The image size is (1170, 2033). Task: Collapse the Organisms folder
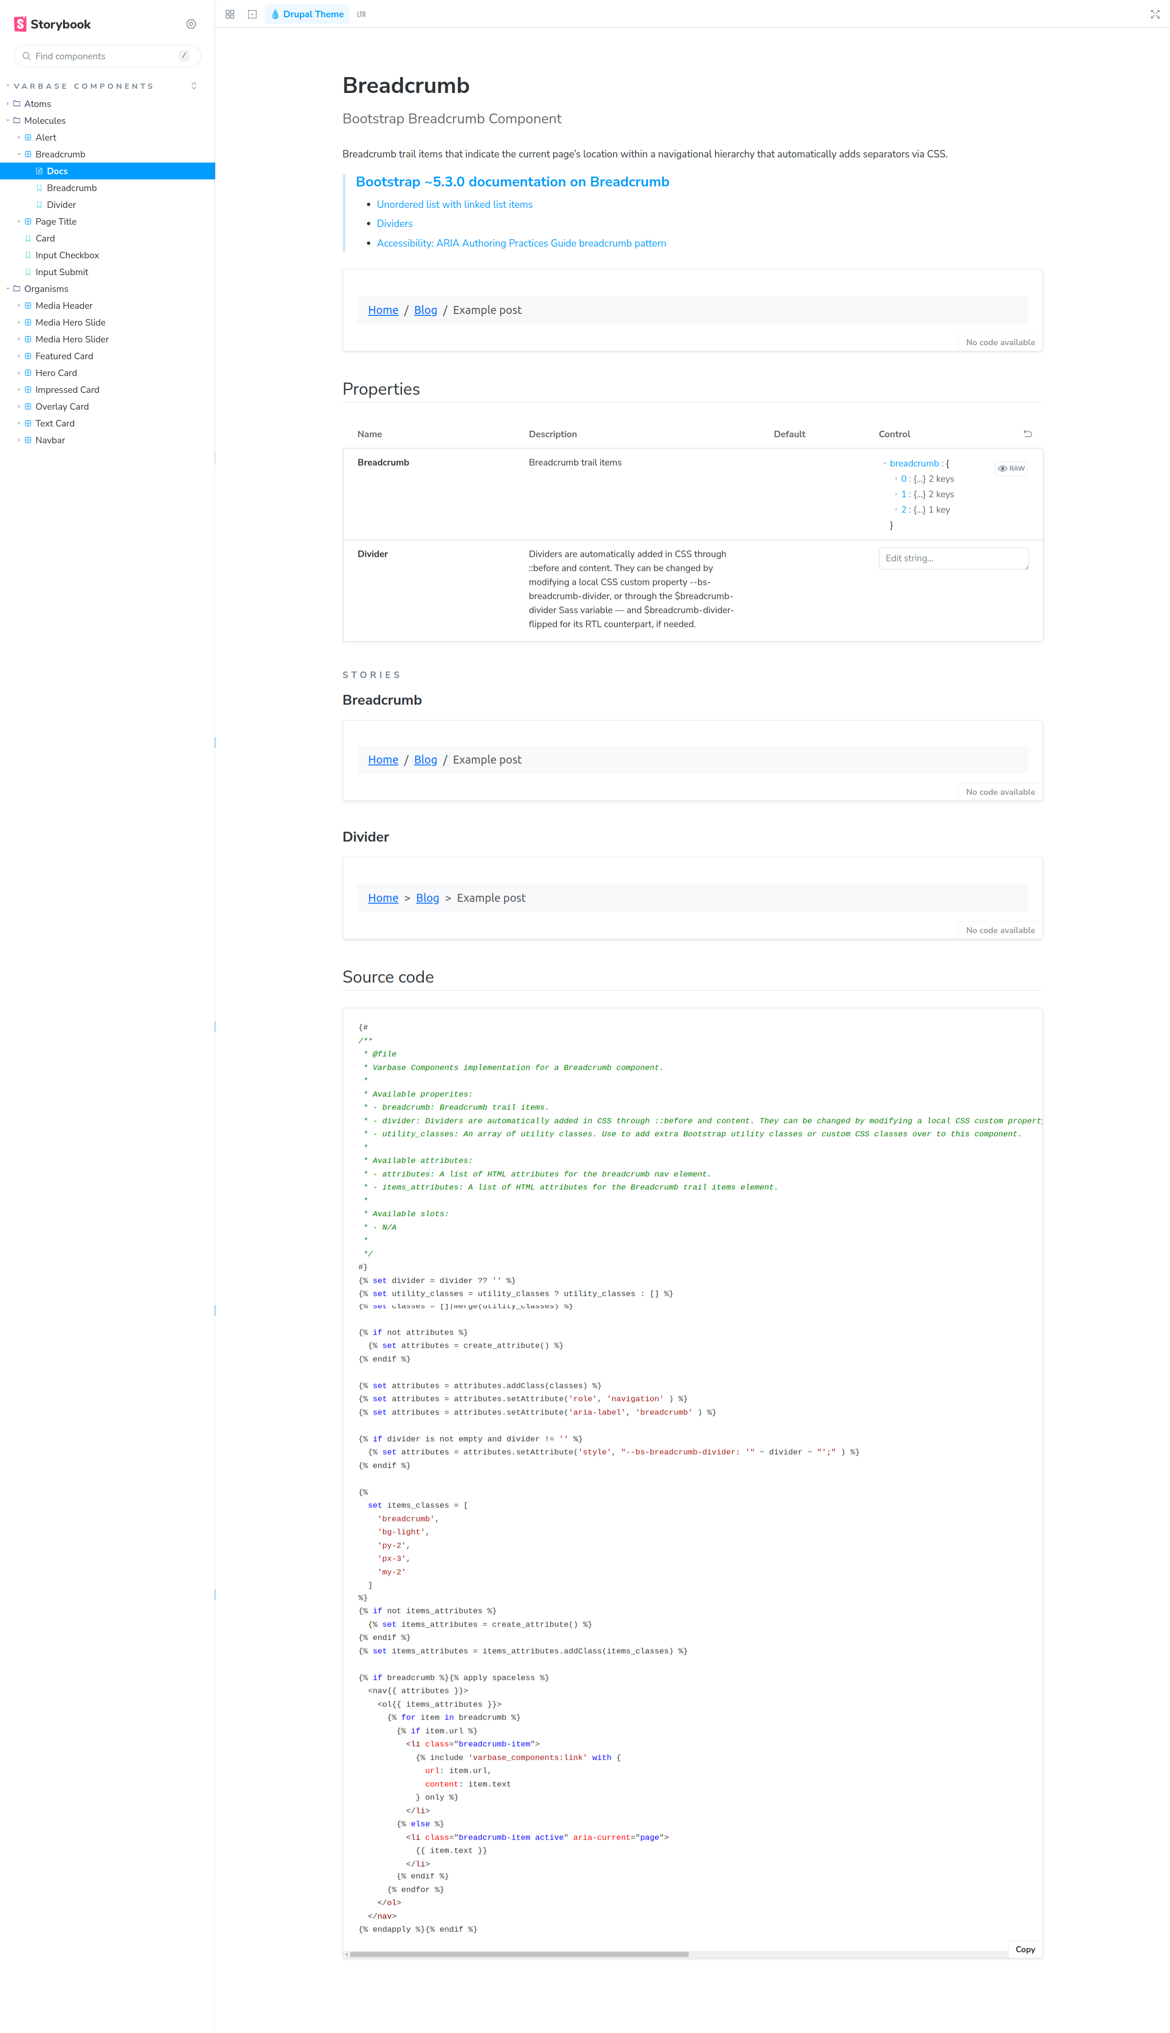pyautogui.click(x=46, y=289)
